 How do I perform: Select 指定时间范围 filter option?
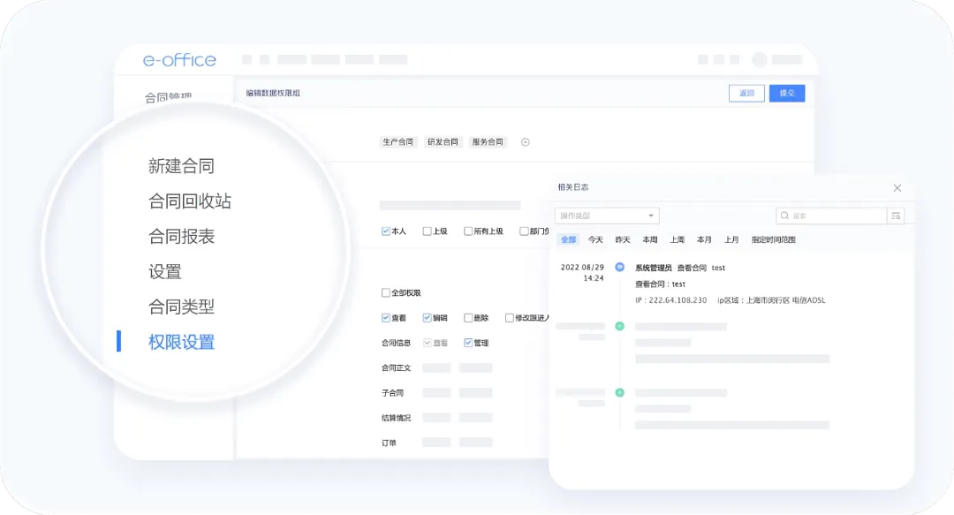point(773,239)
